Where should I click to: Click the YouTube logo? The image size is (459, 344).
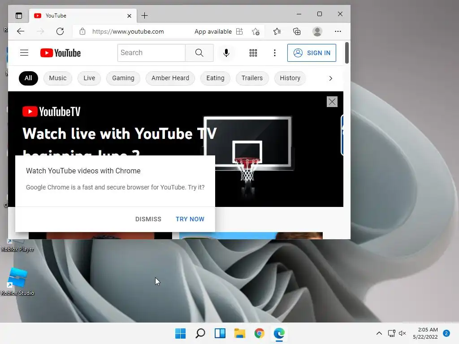click(x=61, y=53)
